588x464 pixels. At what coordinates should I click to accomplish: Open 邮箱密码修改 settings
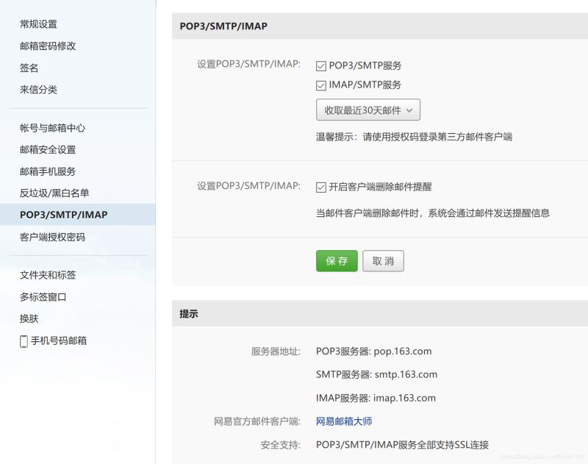click(x=48, y=46)
